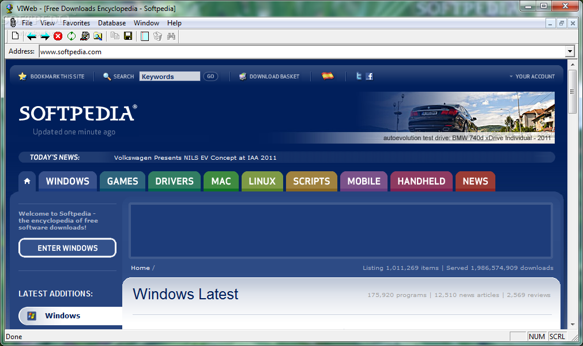Stop page loading with red X icon

pyautogui.click(x=58, y=36)
